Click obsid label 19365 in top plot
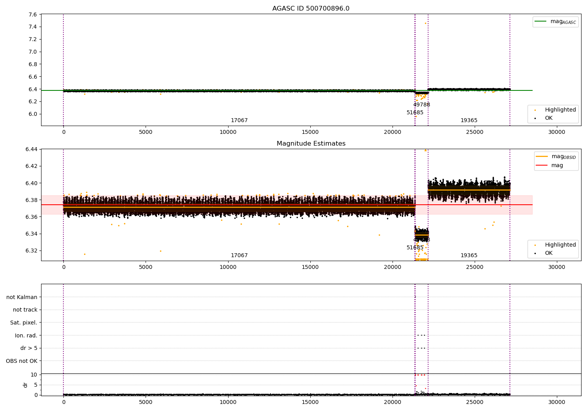 (469, 121)
